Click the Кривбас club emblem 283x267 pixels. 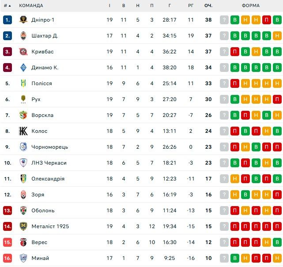[23, 52]
